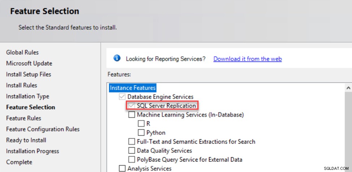Open the Download it from the web link
The width and height of the screenshot is (352, 172).
point(248,59)
